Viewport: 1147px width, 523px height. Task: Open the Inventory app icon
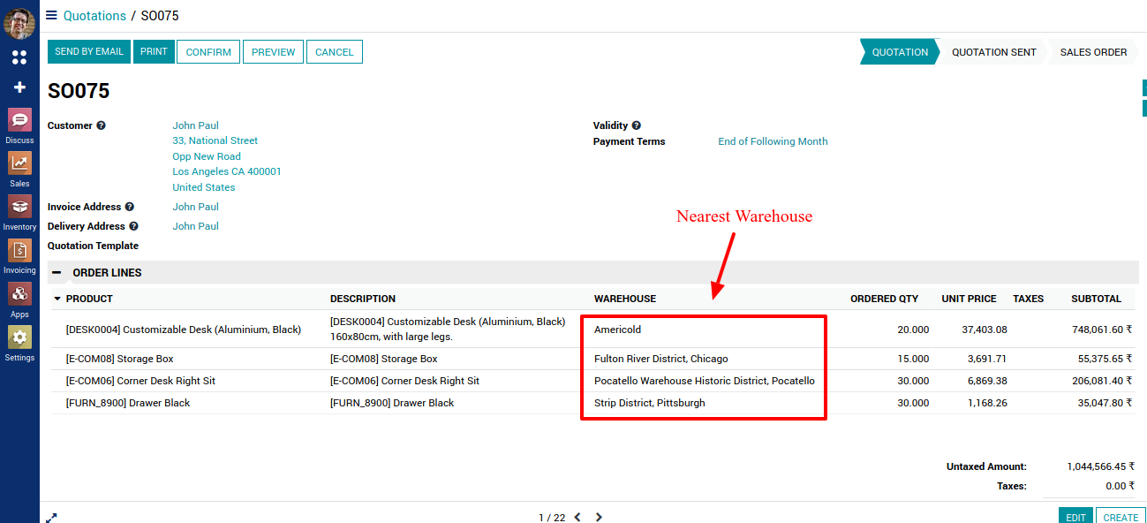coord(19,208)
